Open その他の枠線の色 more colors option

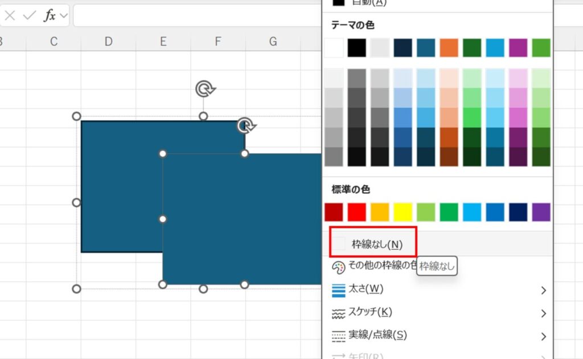coord(382,265)
